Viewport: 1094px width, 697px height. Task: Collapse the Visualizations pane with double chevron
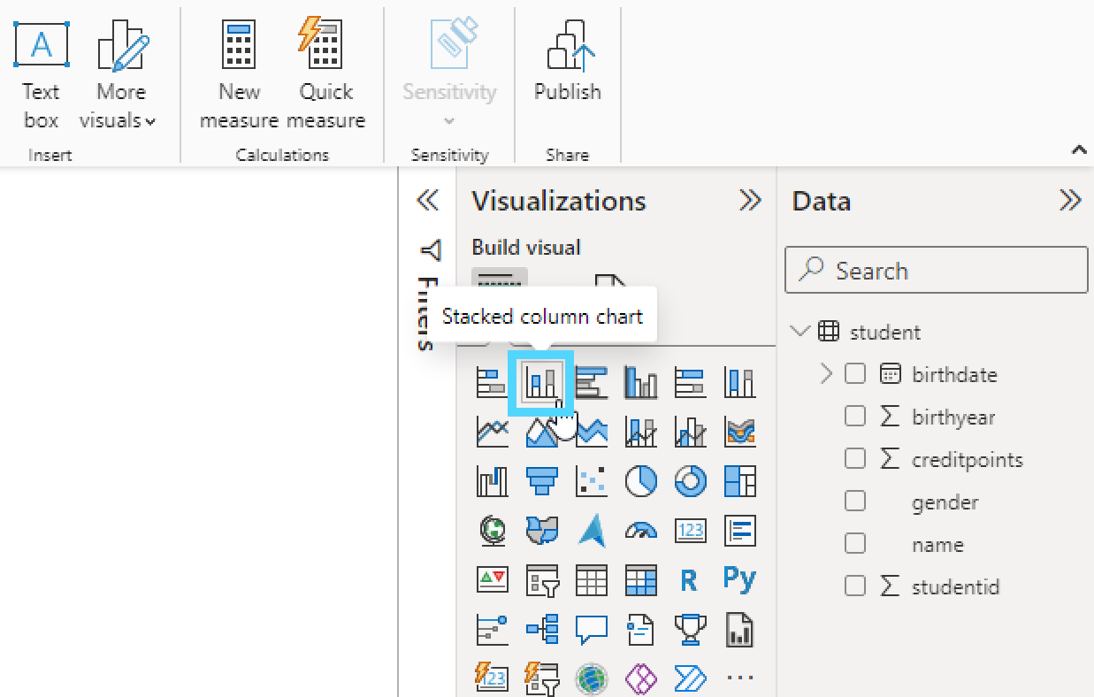coord(750,201)
